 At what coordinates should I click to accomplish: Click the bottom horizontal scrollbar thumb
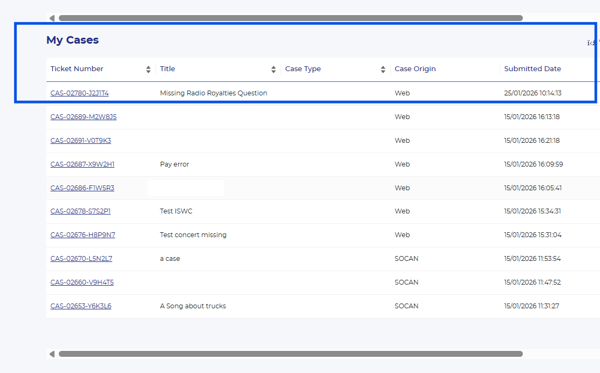tap(290, 354)
